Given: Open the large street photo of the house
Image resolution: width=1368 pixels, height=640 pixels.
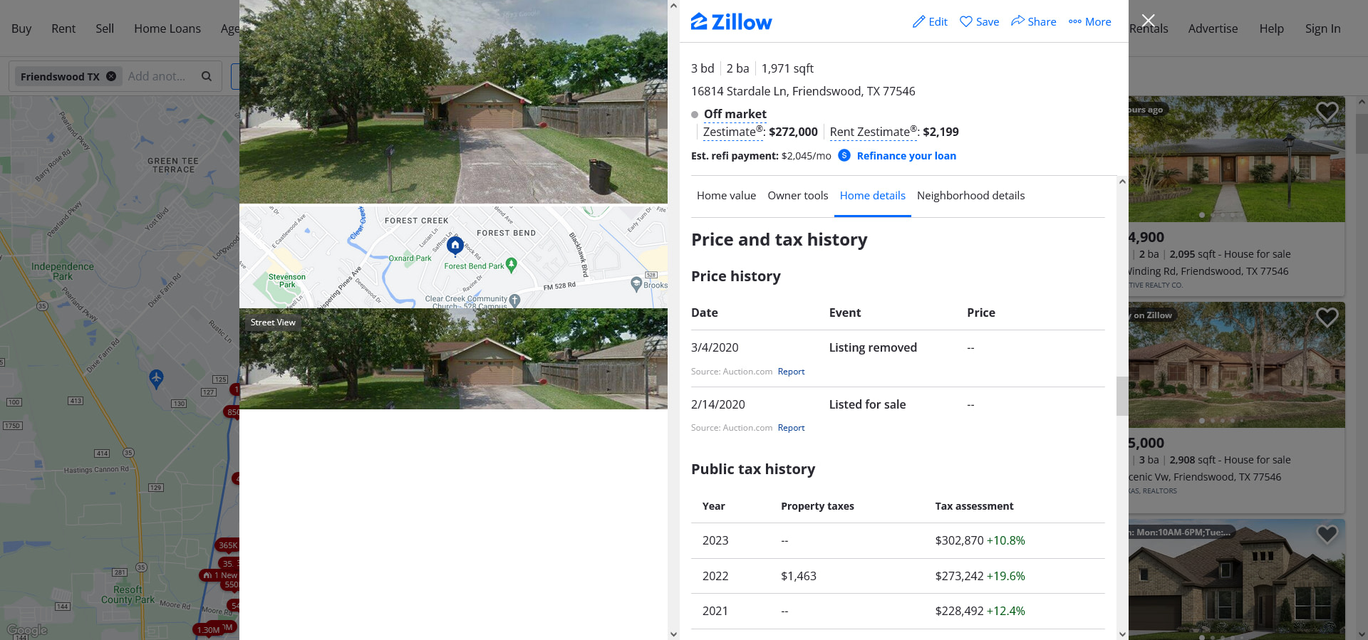Looking at the screenshot, I should 453,102.
